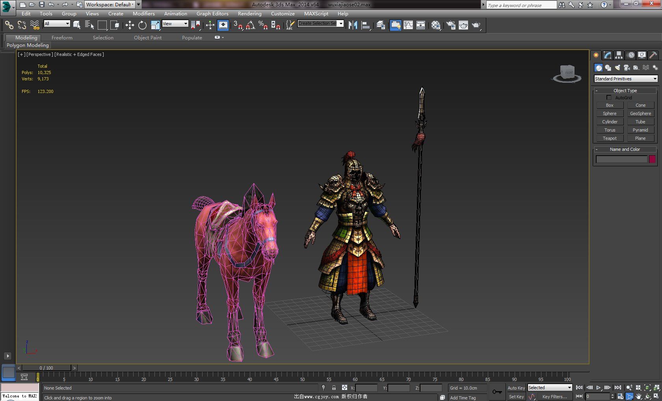This screenshot has height=401, width=662.
Task: Open Standard Primitives category dropdown
Action: [x=626, y=79]
